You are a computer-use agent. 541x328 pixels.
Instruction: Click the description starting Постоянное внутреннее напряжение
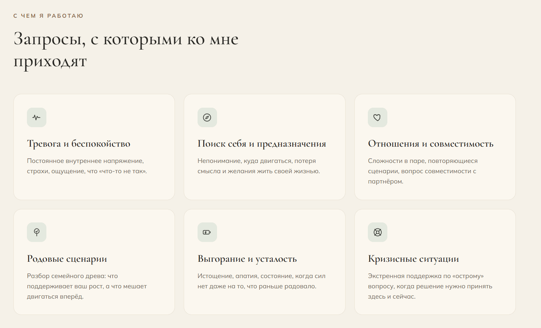click(x=87, y=166)
